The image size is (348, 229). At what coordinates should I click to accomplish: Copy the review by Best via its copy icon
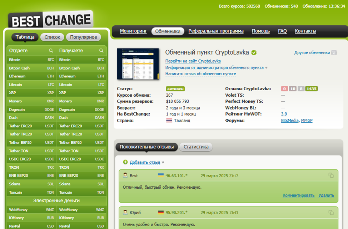[x=331, y=175]
